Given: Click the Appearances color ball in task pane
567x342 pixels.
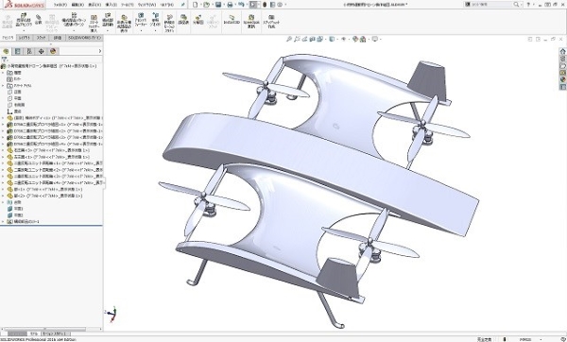Looking at the screenshot, I should [562, 79].
